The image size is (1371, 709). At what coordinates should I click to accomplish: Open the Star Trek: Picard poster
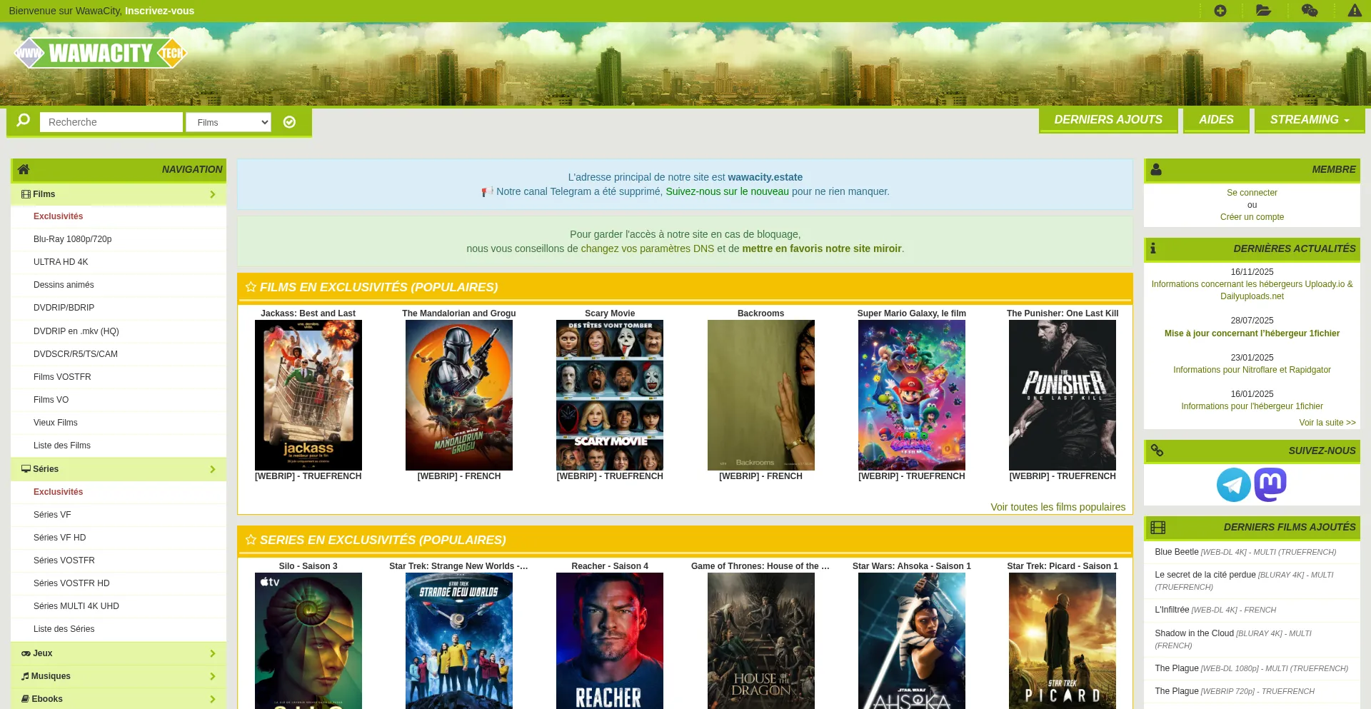[x=1063, y=640]
